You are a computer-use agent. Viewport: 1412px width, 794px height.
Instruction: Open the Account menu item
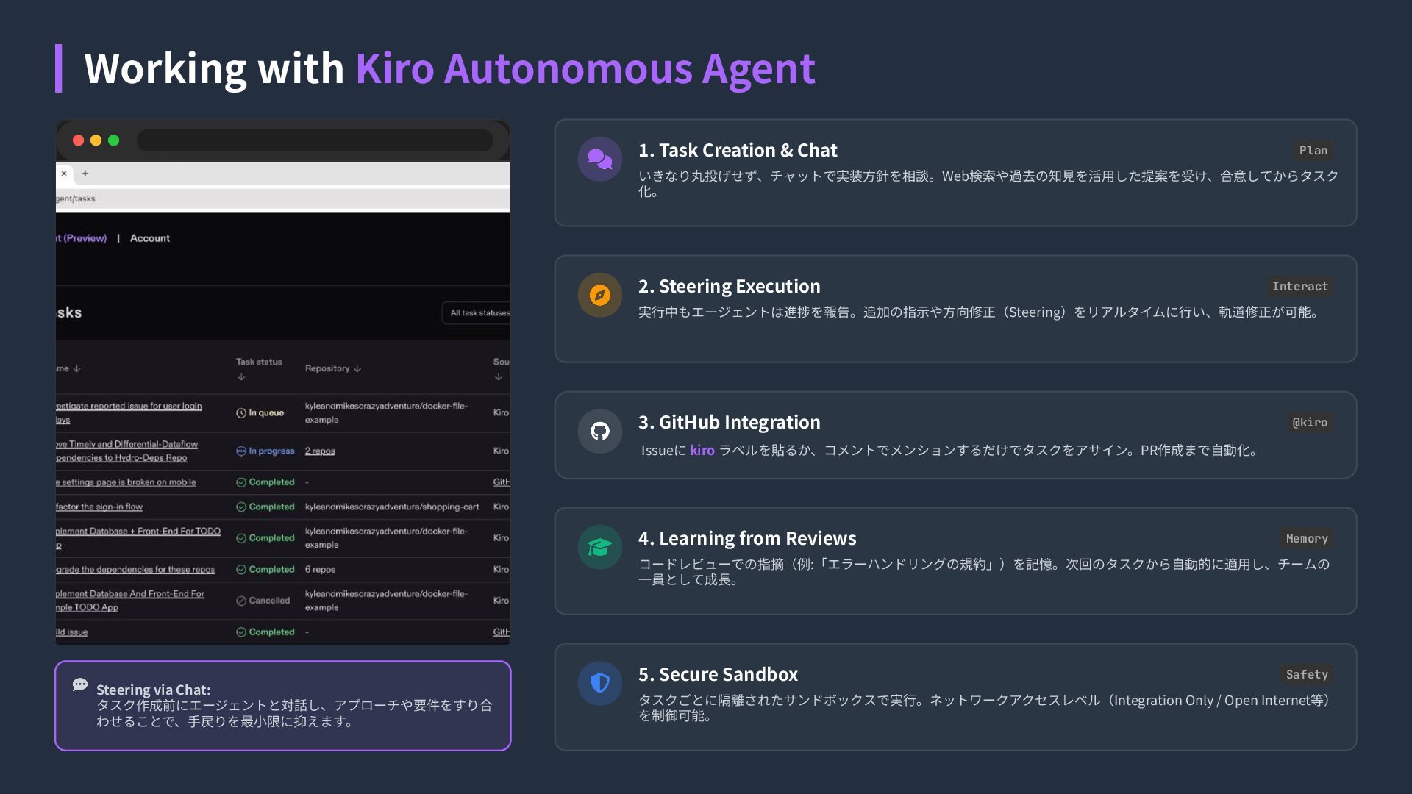tap(150, 238)
